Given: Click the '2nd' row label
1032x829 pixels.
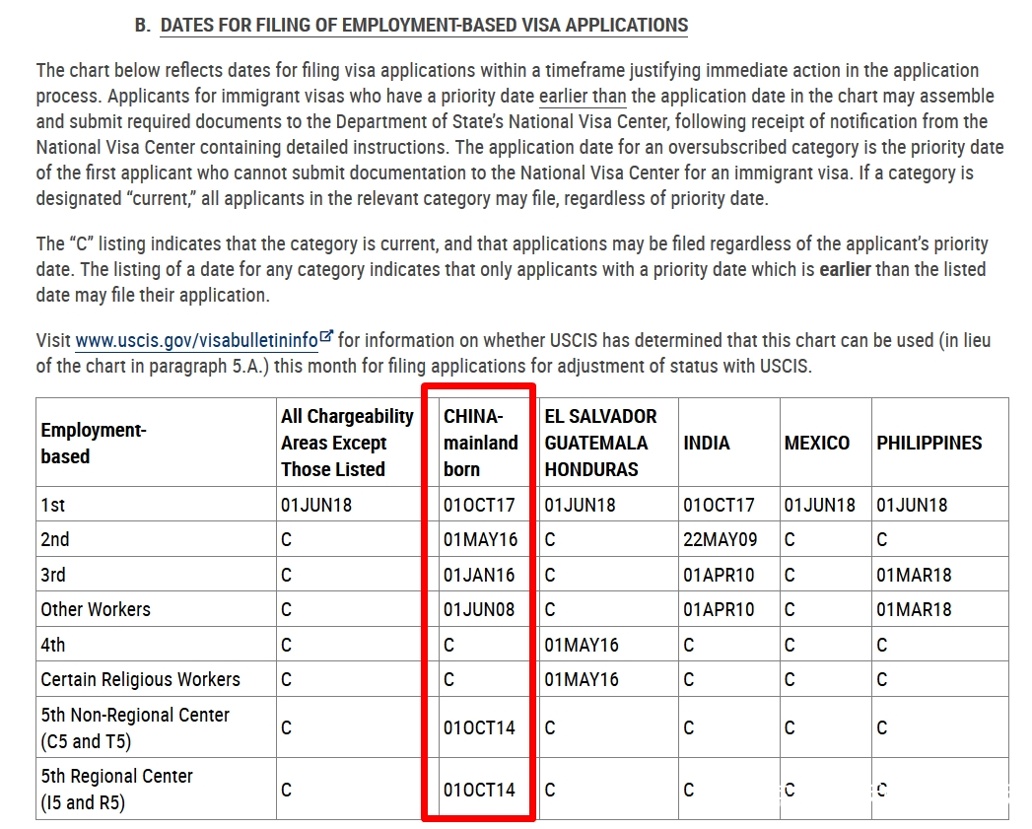Looking at the screenshot, I should (x=54, y=539).
